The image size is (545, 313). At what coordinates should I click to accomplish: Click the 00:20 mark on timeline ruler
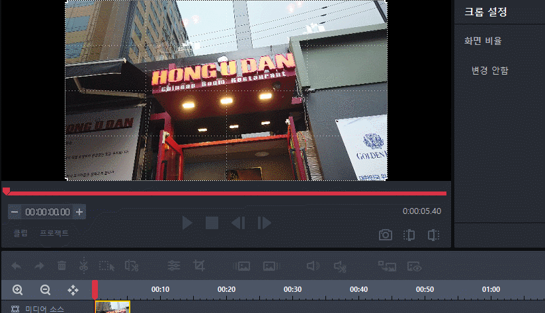[226, 289]
